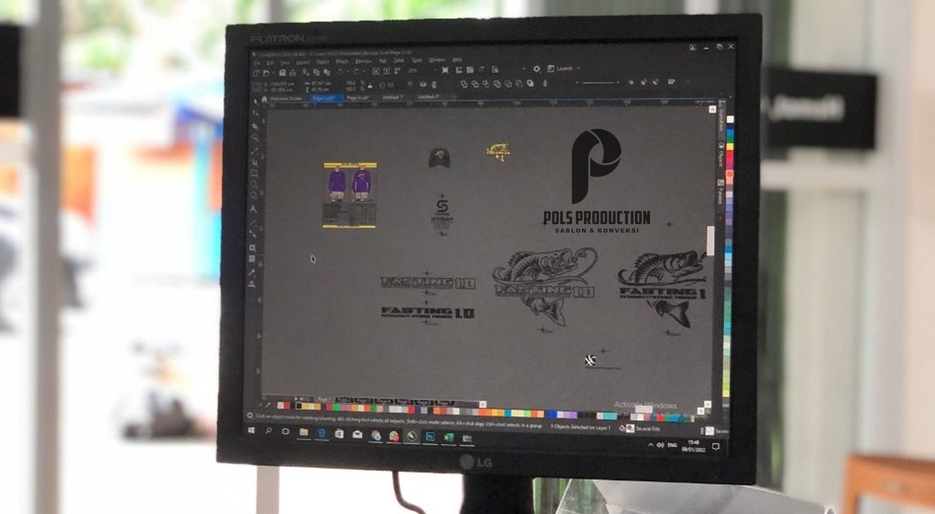Click the Full-screen preview icon
Viewport: 935px width, 514px height.
point(445,71)
